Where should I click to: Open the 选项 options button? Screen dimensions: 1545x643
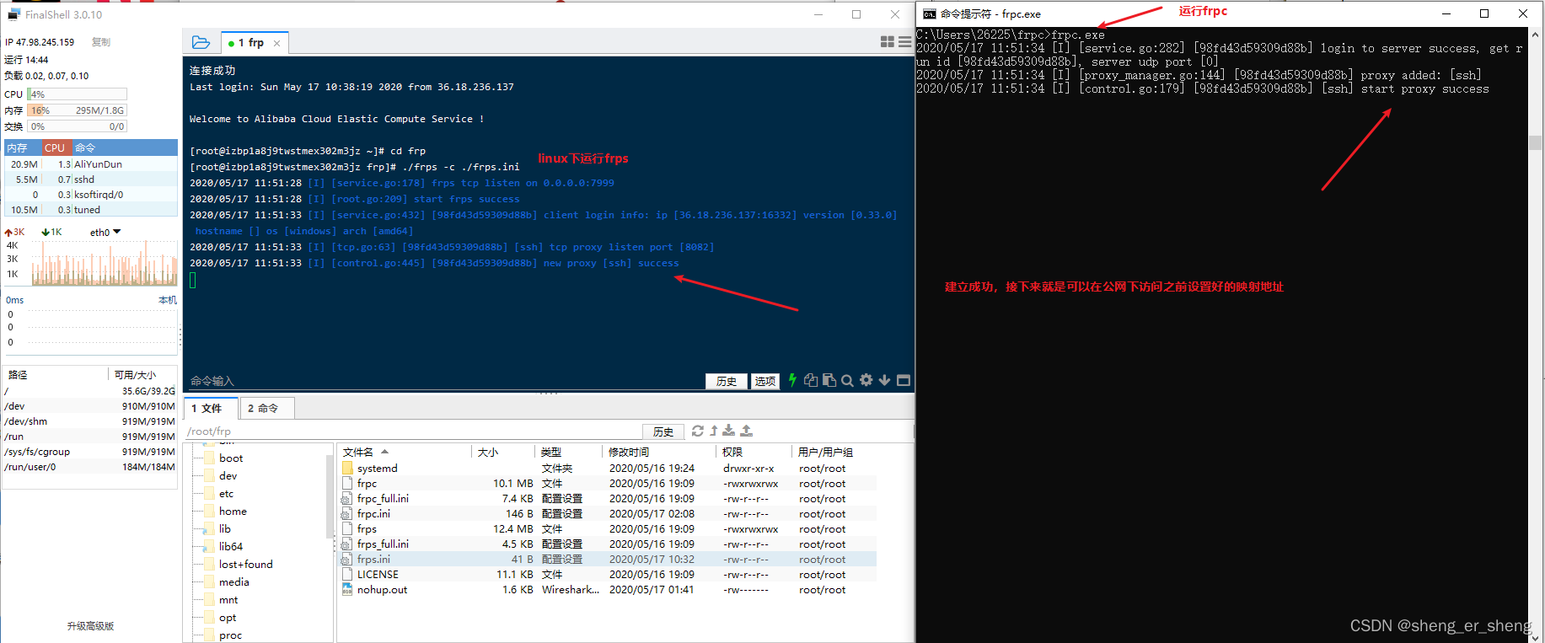click(765, 381)
